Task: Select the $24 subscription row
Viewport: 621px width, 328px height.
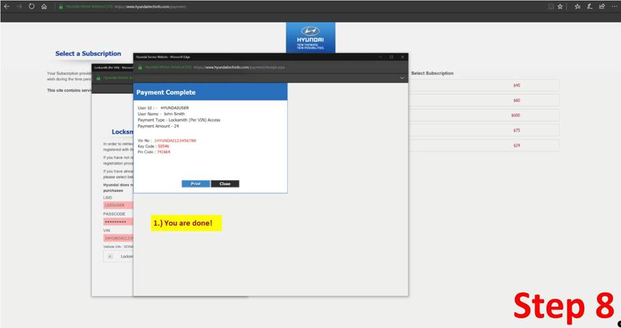Action: [x=484, y=145]
